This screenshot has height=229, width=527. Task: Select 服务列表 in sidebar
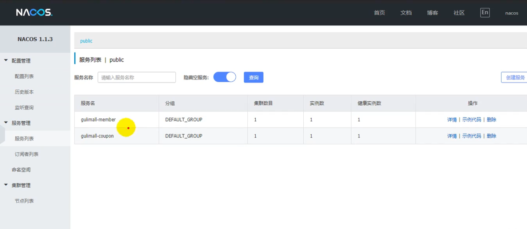24,139
